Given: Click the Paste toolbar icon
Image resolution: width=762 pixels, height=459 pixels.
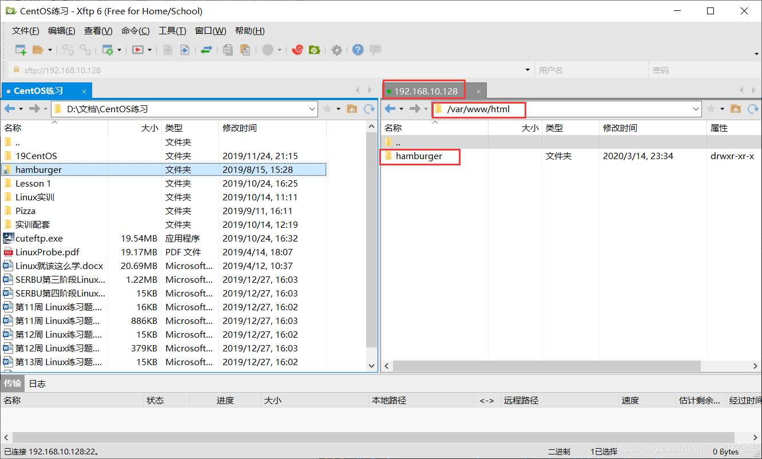Looking at the screenshot, I should [245, 50].
